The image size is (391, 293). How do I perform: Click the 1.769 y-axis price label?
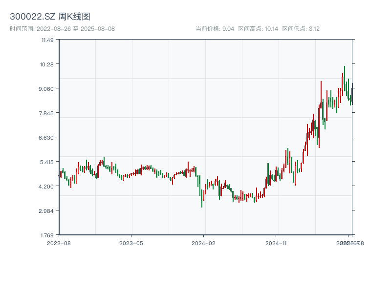click(46, 235)
